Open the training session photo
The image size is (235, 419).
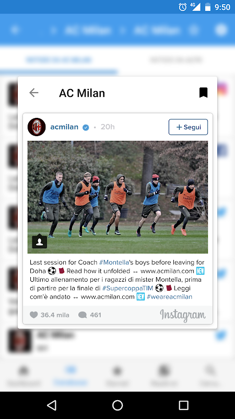coord(118,197)
